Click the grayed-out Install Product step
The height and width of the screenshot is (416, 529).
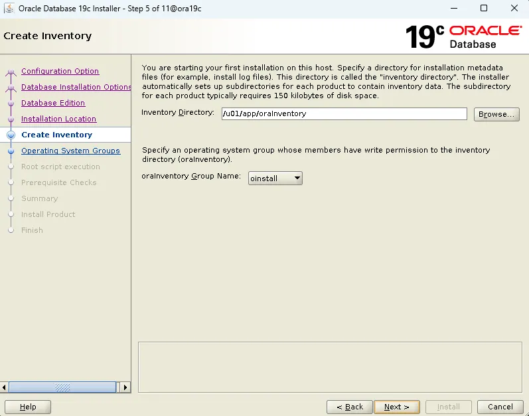click(48, 214)
